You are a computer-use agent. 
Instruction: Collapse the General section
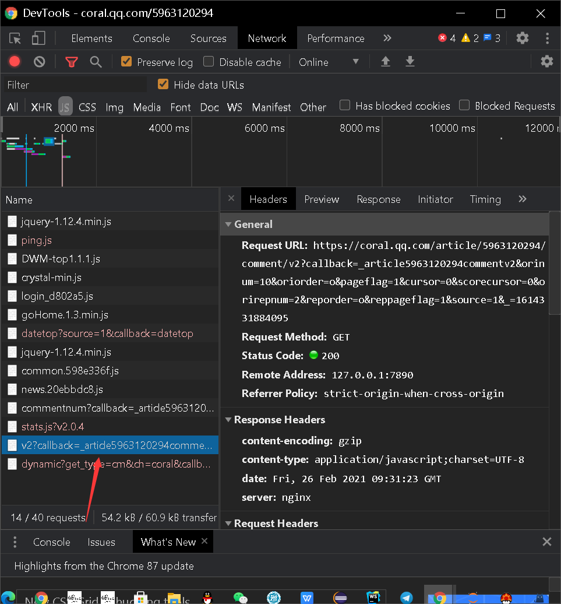[x=228, y=224]
